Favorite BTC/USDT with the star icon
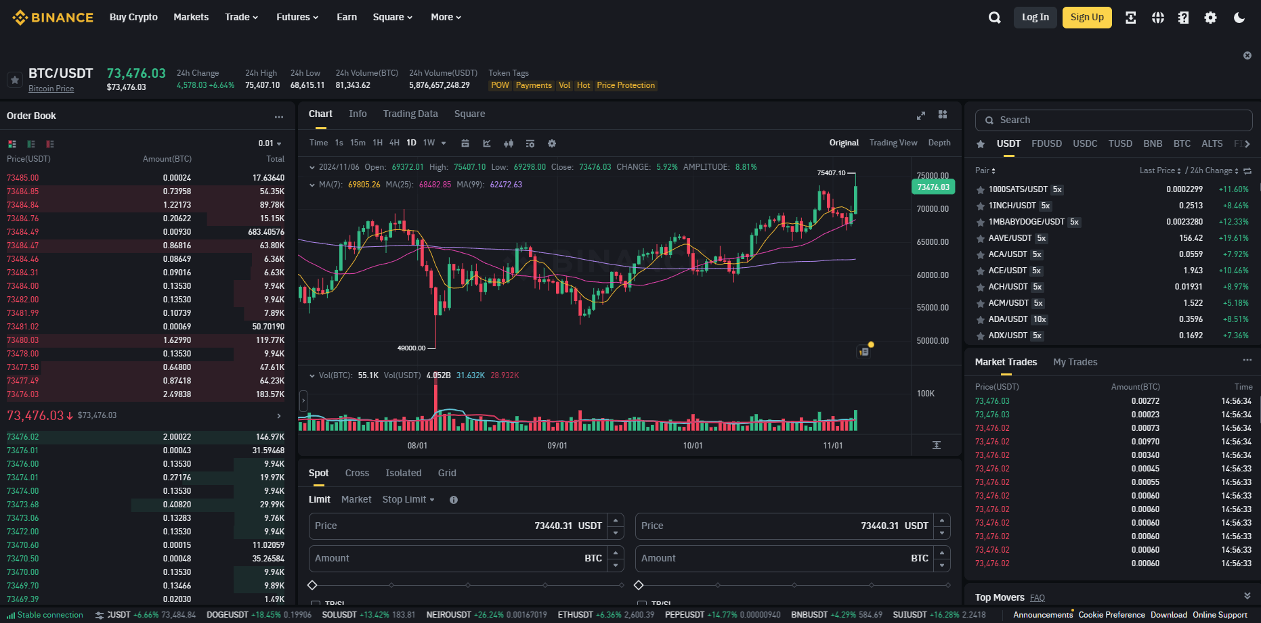 coord(15,80)
